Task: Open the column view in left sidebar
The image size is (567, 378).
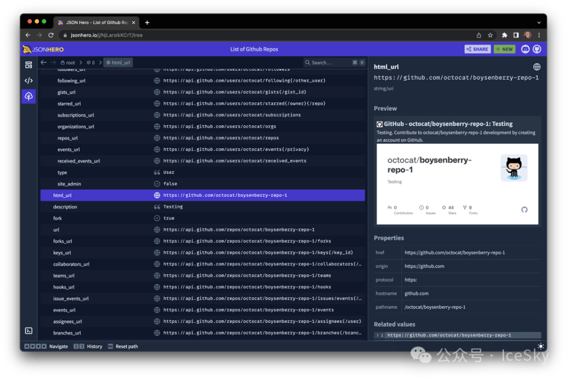Action: tap(28, 65)
